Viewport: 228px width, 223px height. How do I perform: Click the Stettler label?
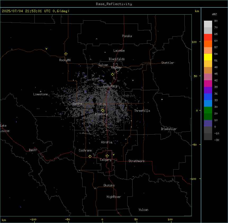tap(168, 63)
